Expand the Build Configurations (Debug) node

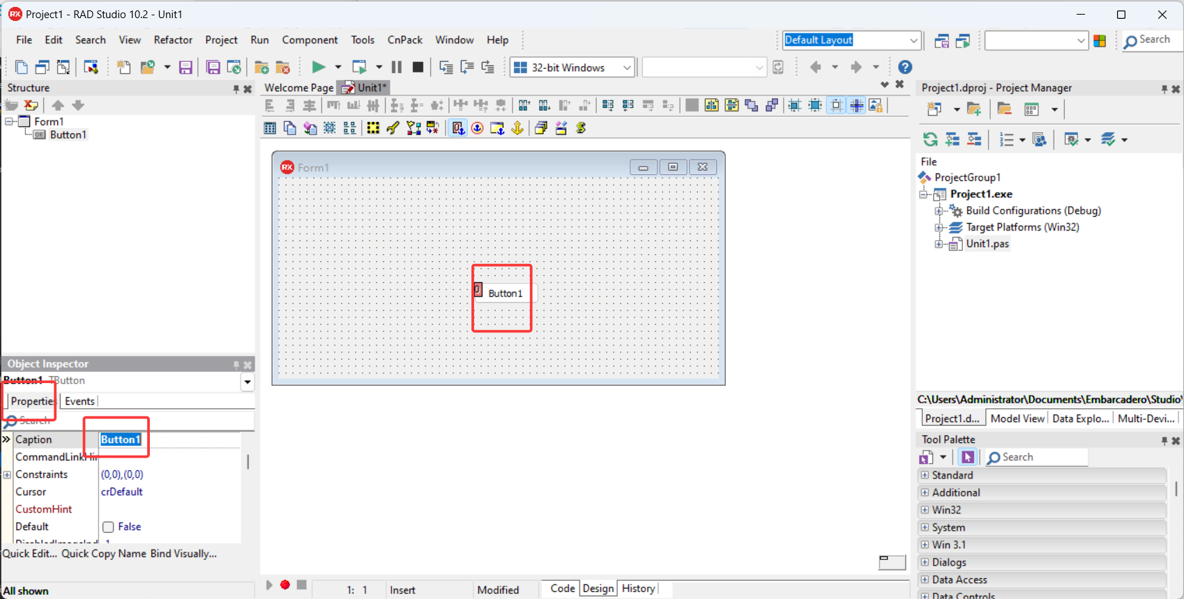(x=939, y=211)
